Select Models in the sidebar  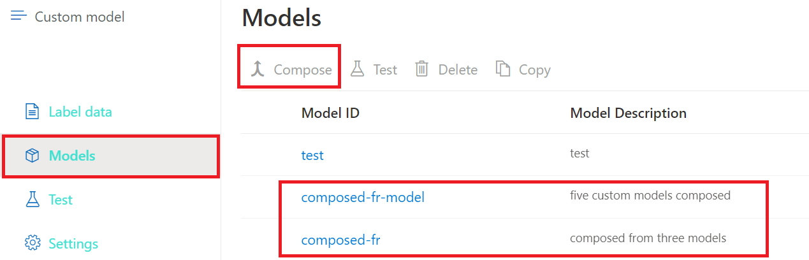pyautogui.click(x=72, y=155)
